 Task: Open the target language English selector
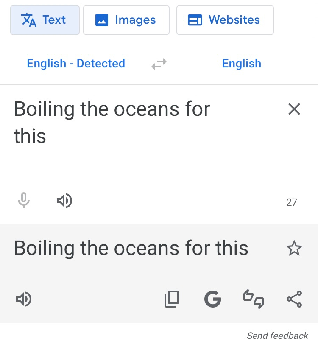pyautogui.click(x=242, y=64)
